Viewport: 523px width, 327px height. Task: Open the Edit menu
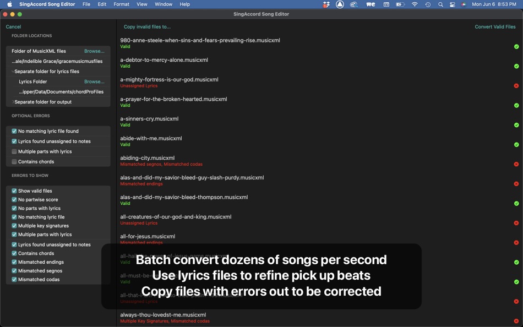(102, 4)
